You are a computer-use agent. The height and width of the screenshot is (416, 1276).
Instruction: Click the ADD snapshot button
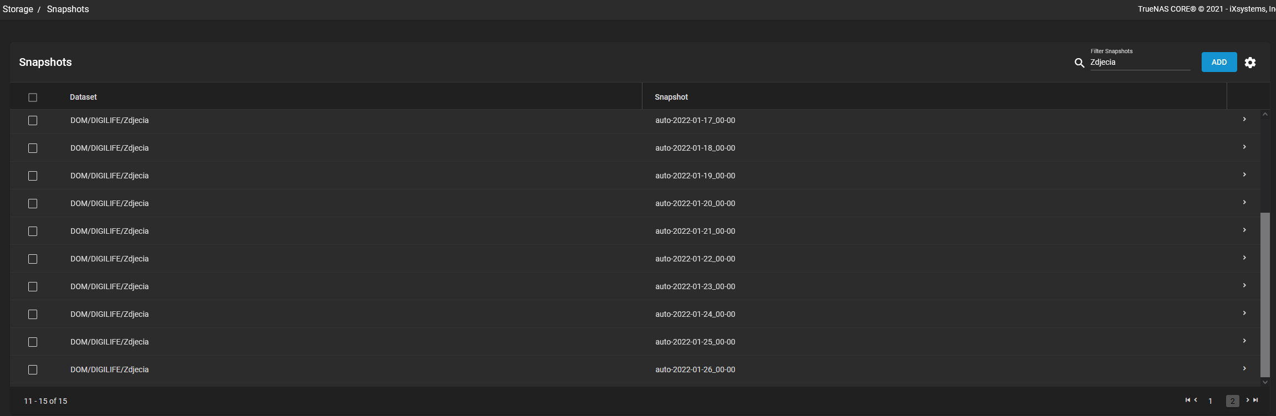tap(1219, 62)
